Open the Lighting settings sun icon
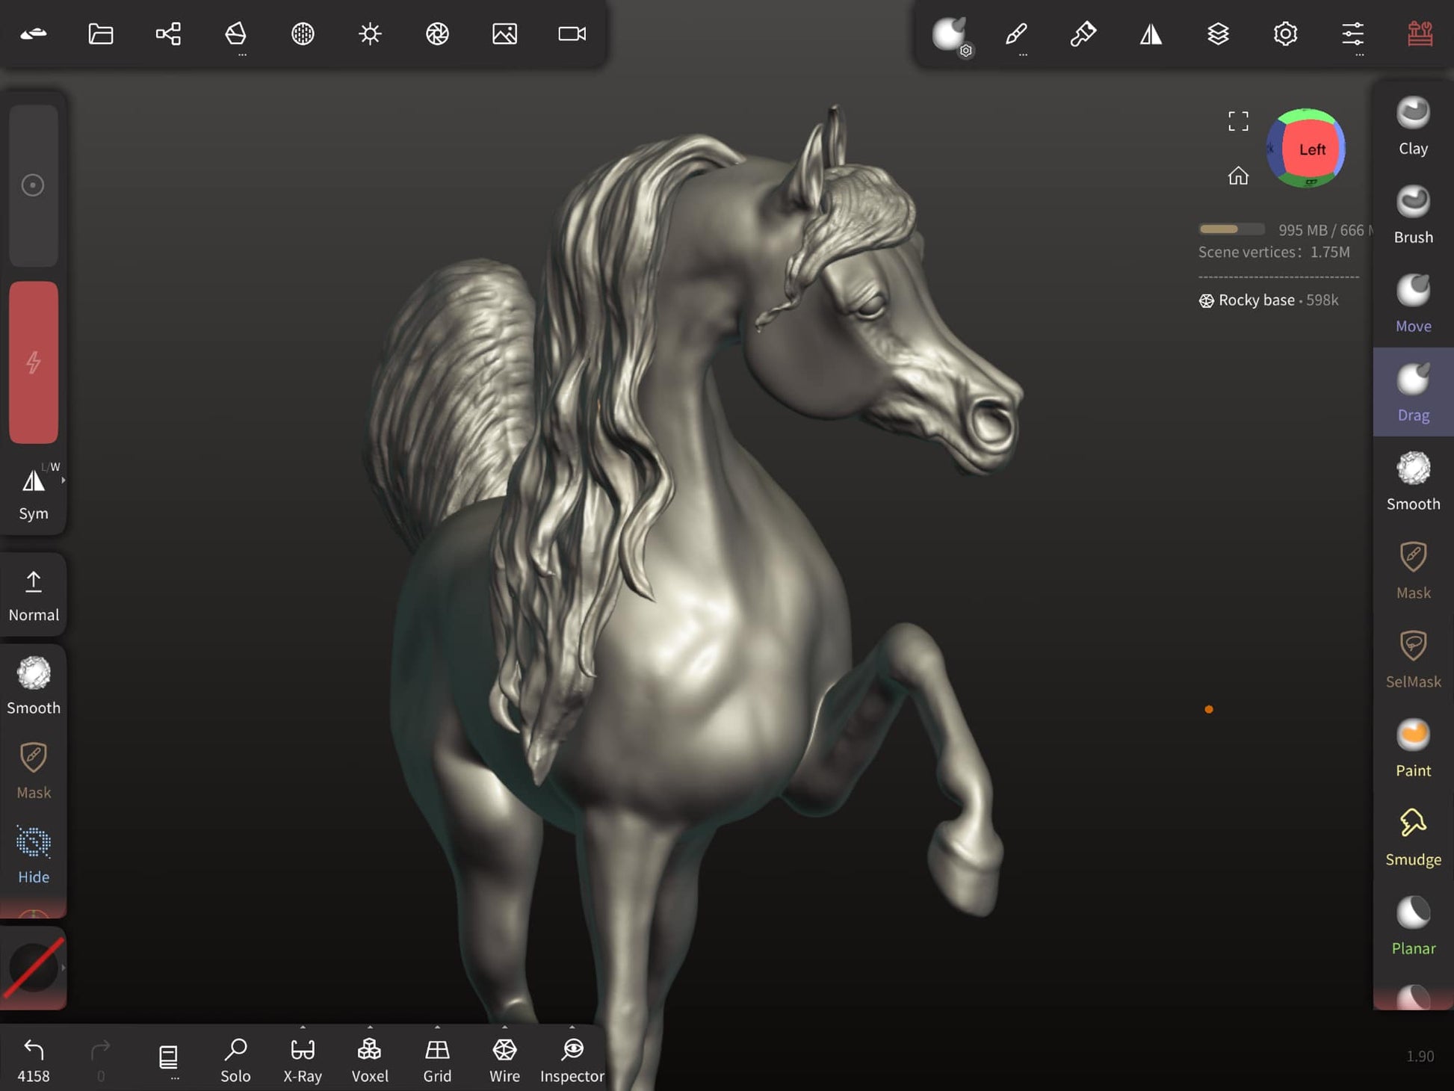Viewport: 1454px width, 1091px height. pos(370,34)
